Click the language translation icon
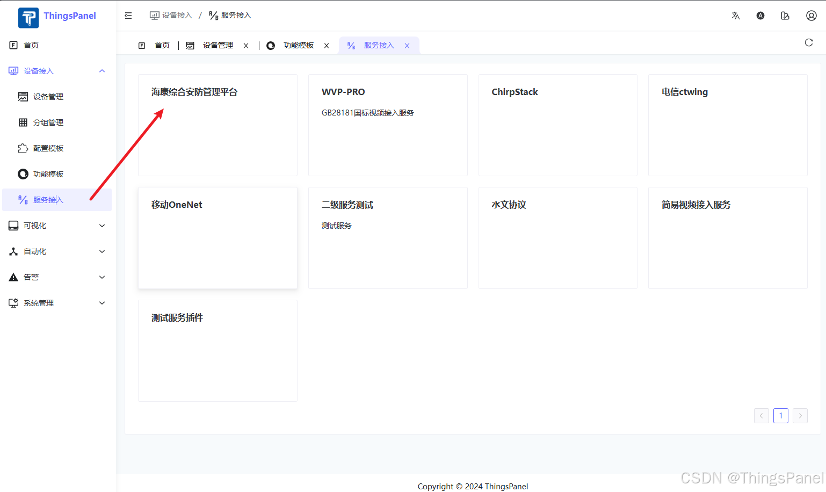The width and height of the screenshot is (826, 492). tap(736, 16)
